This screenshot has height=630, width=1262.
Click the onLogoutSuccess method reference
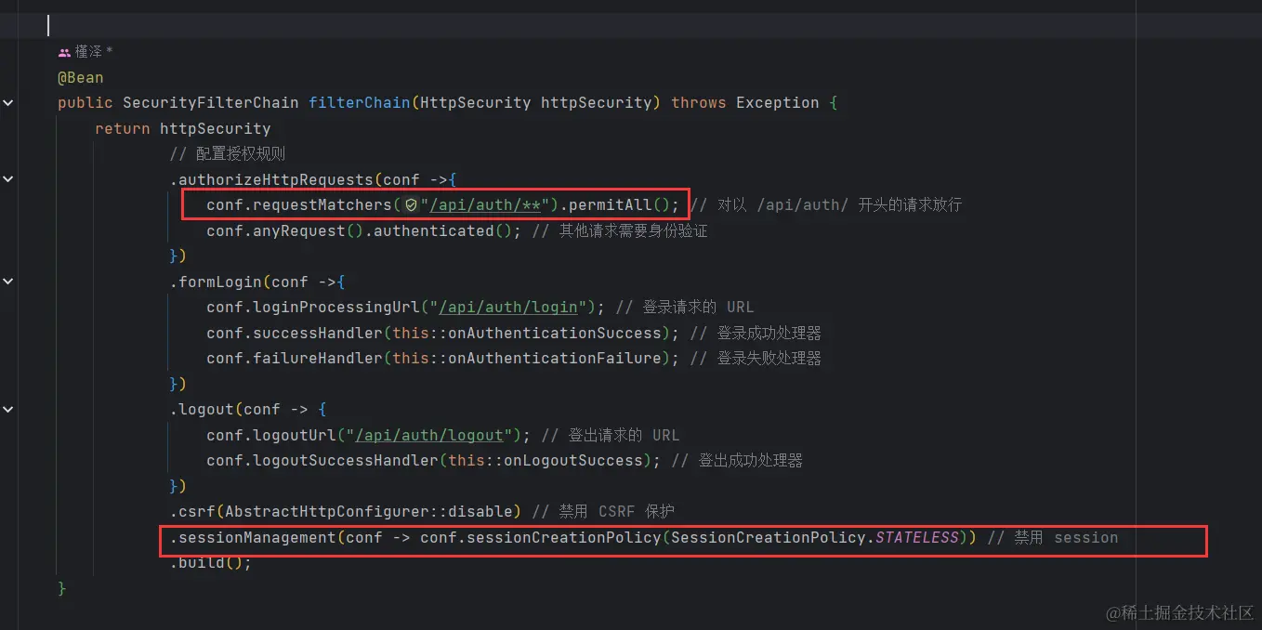pyautogui.click(x=573, y=460)
